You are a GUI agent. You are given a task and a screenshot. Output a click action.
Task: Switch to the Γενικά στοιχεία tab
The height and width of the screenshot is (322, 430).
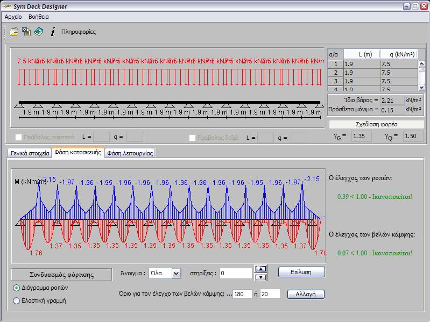pos(30,153)
